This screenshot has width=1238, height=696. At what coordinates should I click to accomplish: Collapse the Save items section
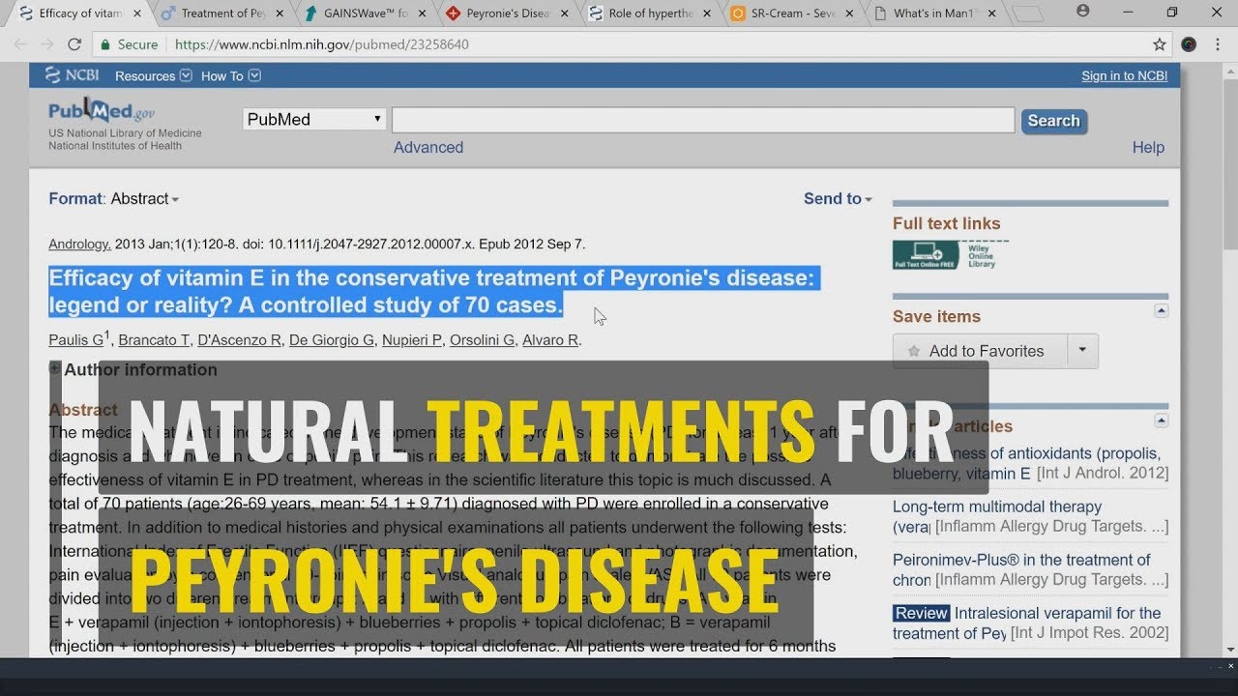1162,311
